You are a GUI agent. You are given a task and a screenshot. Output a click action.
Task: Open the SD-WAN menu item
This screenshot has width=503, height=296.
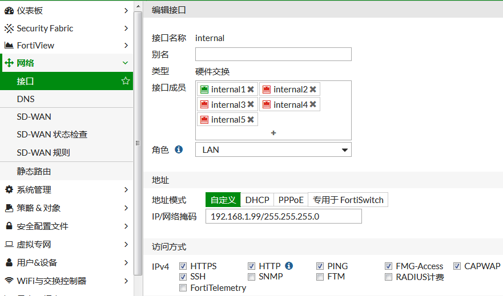click(66, 116)
